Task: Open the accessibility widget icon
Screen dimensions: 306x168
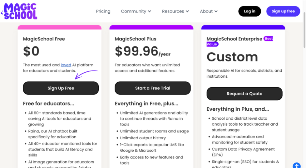Action: coord(296,166)
